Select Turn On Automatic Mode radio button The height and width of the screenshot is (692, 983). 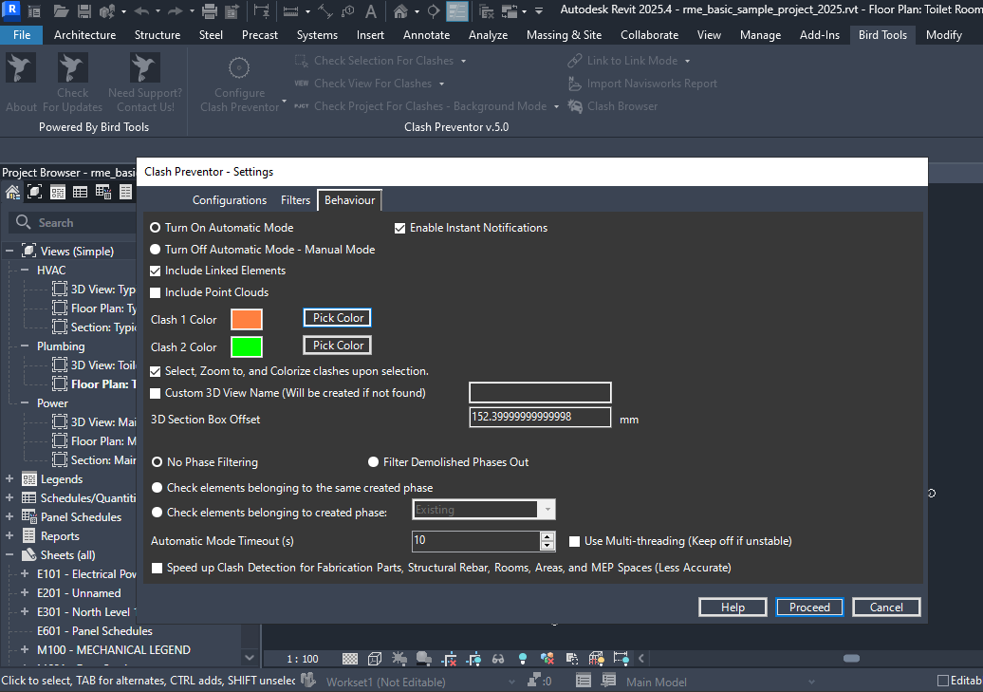pos(156,228)
